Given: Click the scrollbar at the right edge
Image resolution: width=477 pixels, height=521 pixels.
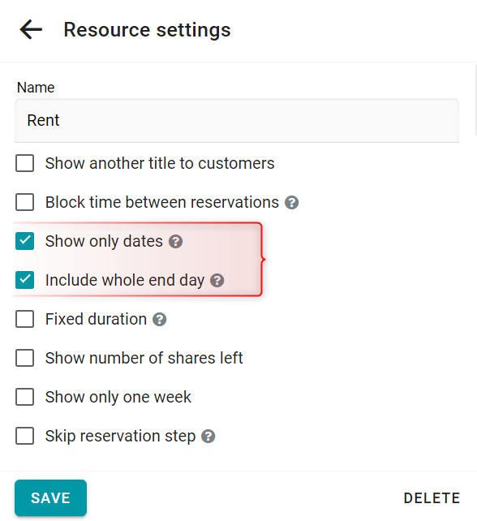Looking at the screenshot, I should point(475,100).
